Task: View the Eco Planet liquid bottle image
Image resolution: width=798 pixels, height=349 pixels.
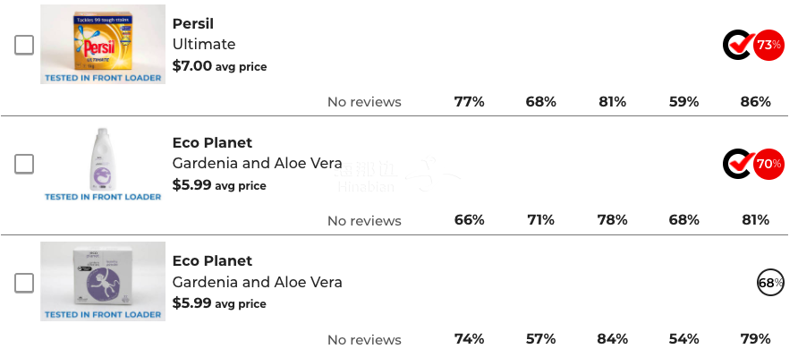Action: 103,164
